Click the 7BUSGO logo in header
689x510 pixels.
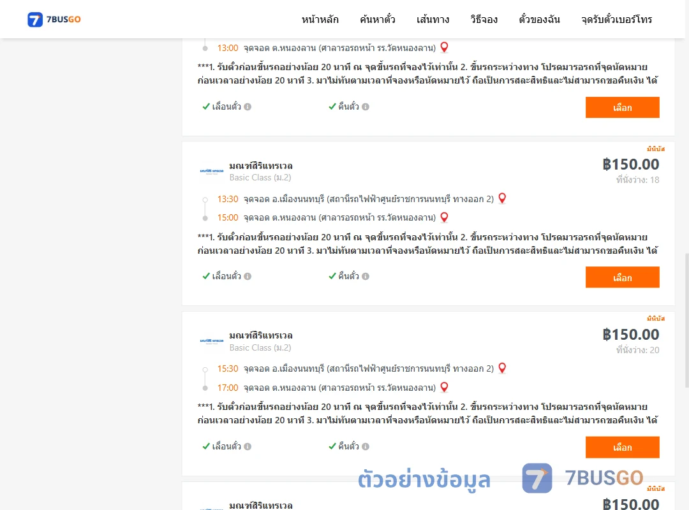(54, 19)
